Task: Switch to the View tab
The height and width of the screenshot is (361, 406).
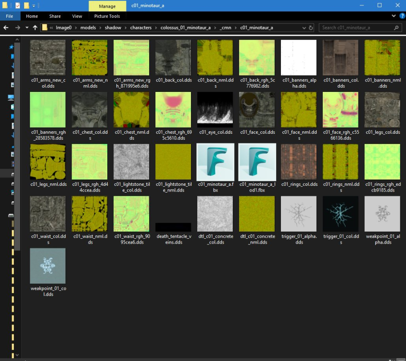Action: click(77, 16)
